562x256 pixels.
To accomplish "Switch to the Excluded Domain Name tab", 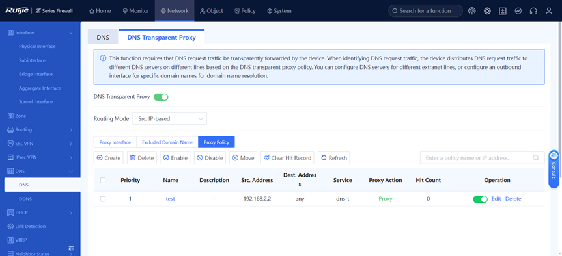I will pyautogui.click(x=167, y=142).
